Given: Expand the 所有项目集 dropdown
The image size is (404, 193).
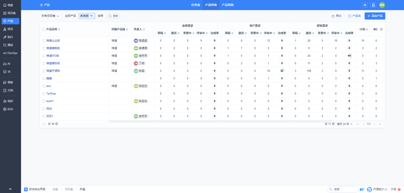Looking at the screenshot, I should 50,16.
